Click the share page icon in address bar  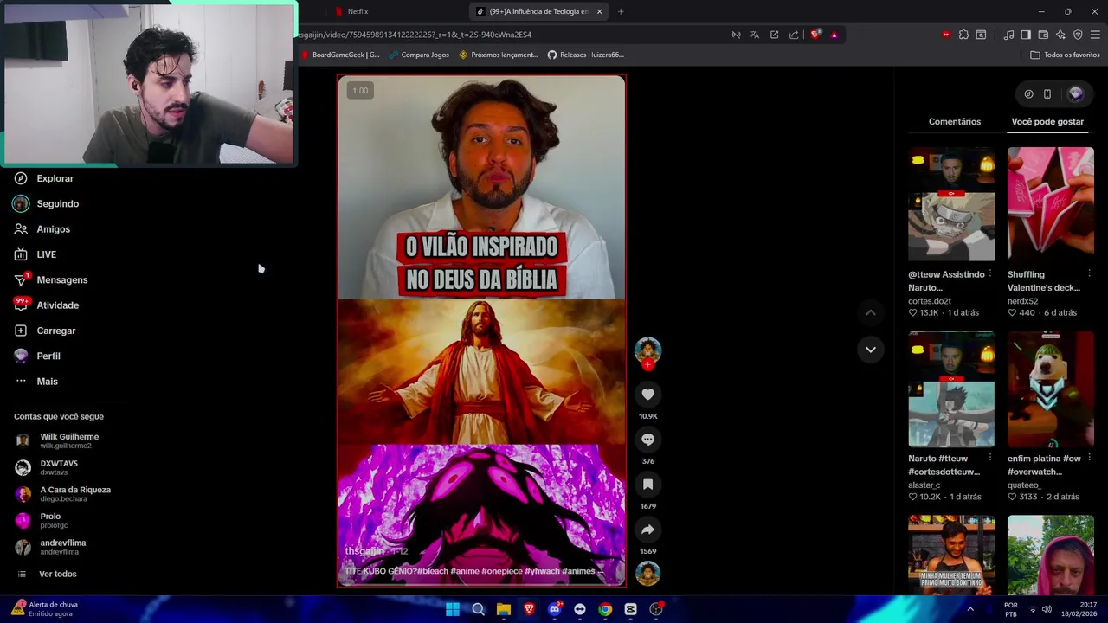point(794,35)
